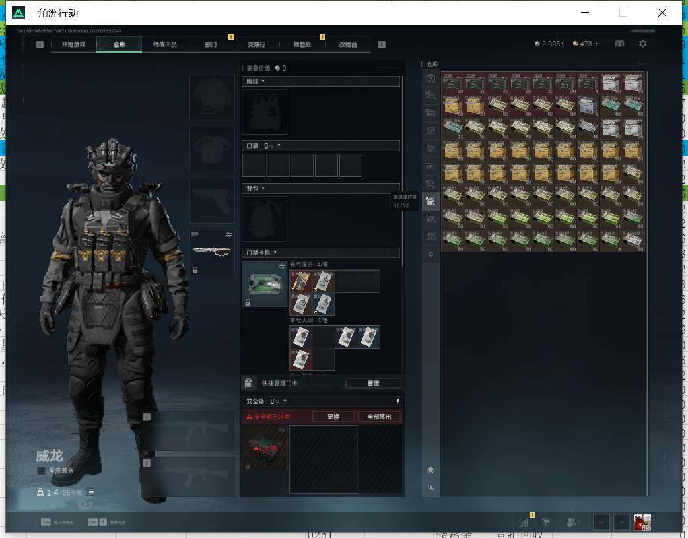The image size is (688, 538).
Task: Select the ammo box category in warehouse sidebar
Action: coord(430,201)
